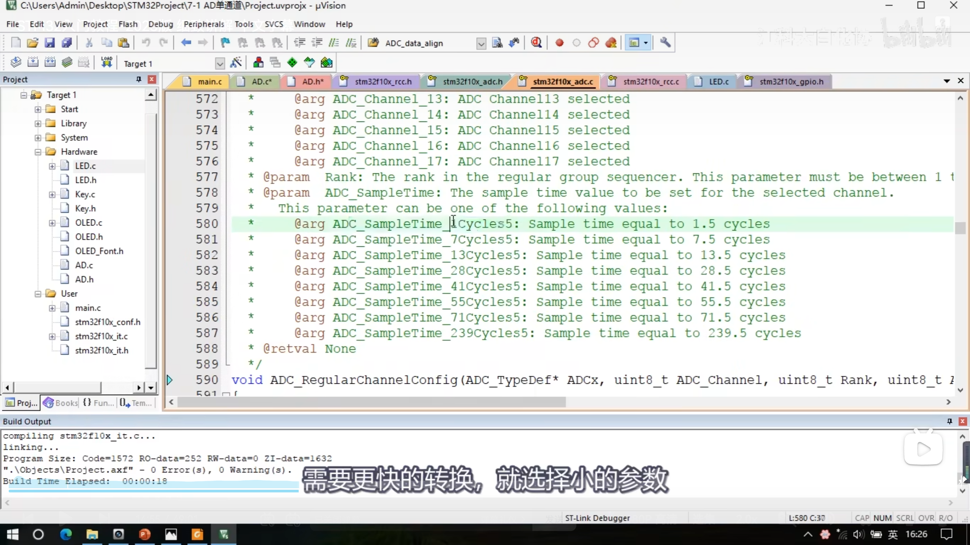Screen dimensions: 970x545
Task: Open the ADC_data_align search dropdown
Action: [x=481, y=44]
